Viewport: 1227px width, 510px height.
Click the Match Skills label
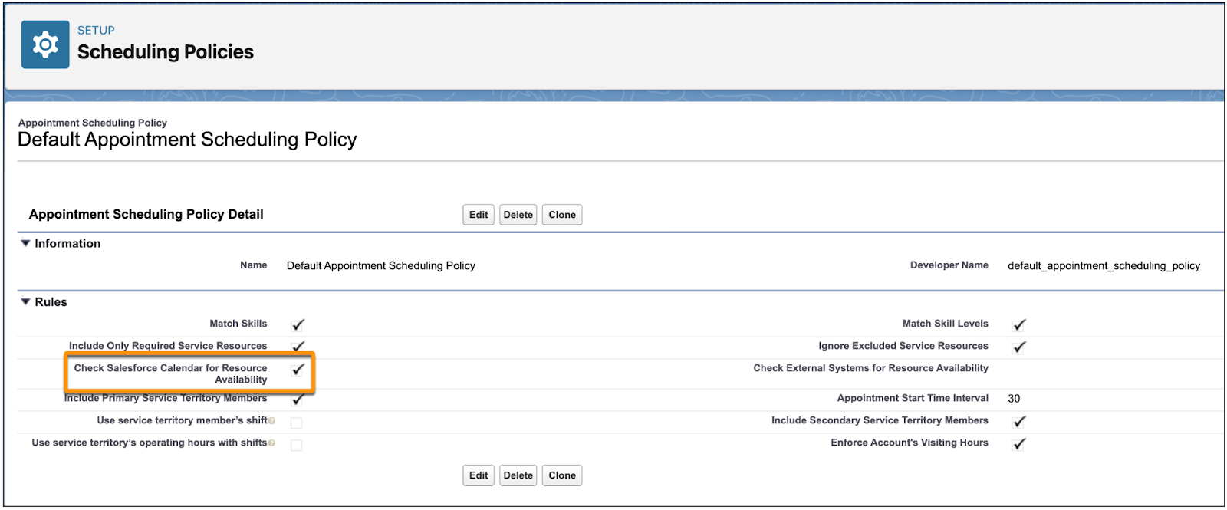point(238,324)
